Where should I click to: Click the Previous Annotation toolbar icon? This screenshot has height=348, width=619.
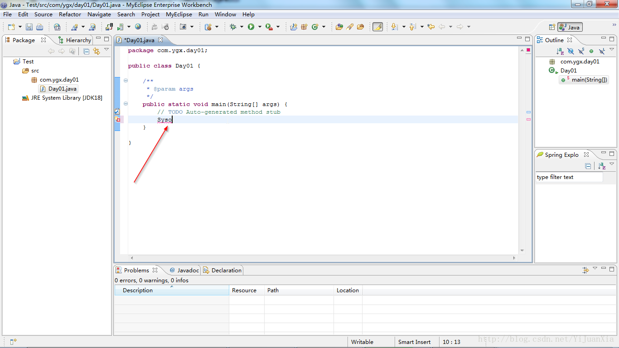(412, 27)
